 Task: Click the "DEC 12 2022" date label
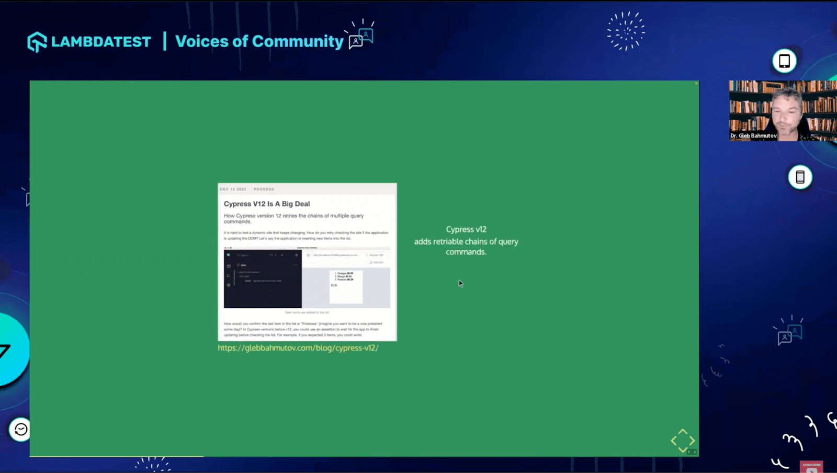233,189
